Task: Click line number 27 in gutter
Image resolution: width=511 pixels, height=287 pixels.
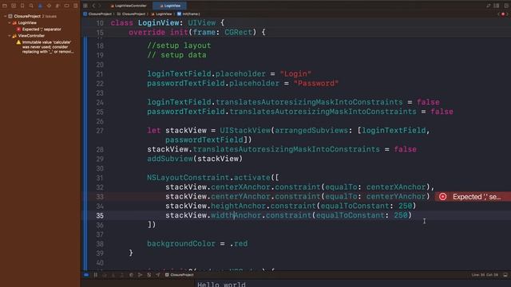Action: [x=100, y=131]
